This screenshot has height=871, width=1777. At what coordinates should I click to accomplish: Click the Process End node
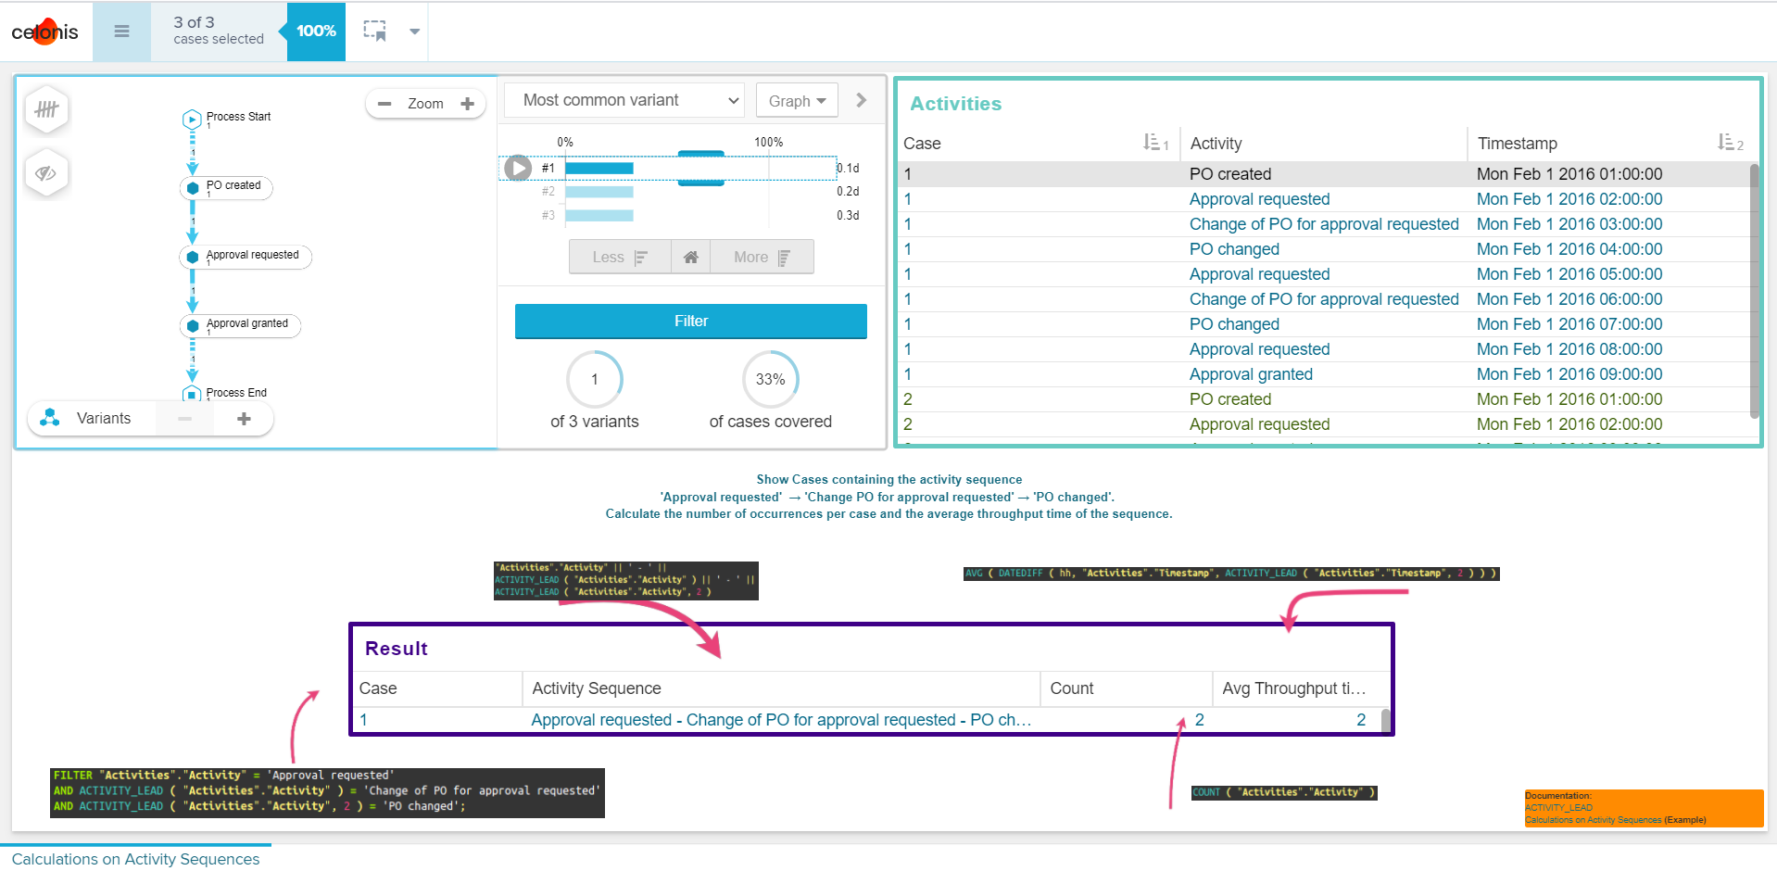pyautogui.click(x=192, y=395)
